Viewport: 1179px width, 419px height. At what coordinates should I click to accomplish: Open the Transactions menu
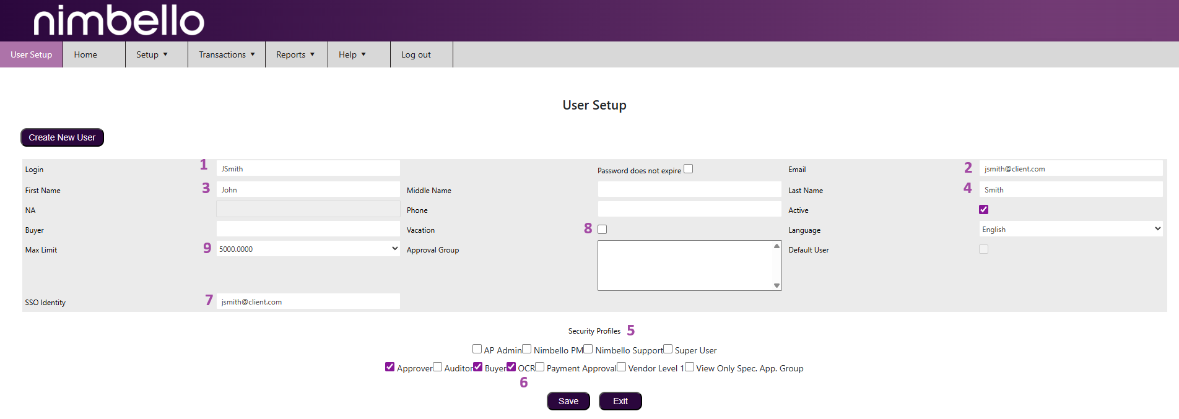(227, 54)
